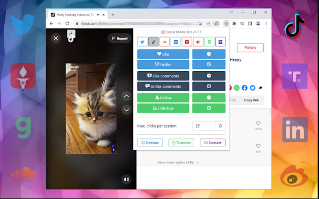Report the TikTok video
This screenshot has height=199, width=319.
point(120,38)
